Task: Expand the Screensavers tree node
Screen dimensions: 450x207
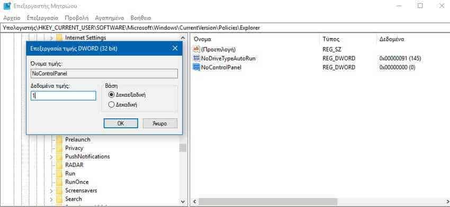Action: point(51,191)
